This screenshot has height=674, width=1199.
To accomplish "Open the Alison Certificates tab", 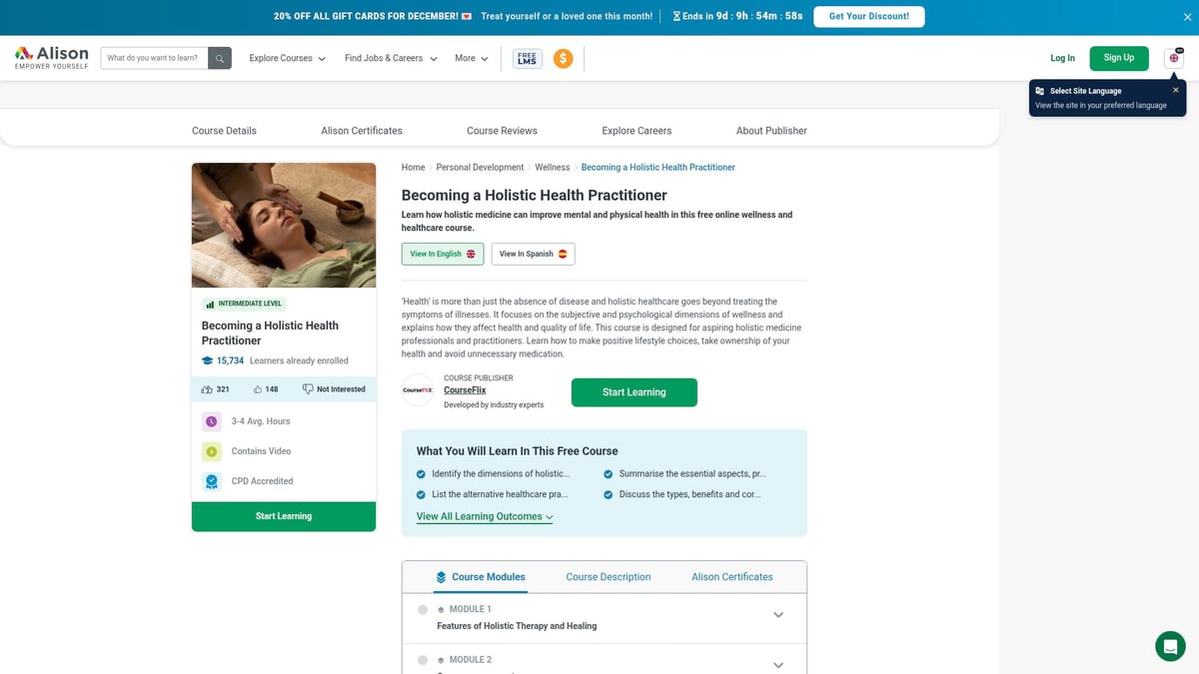I will pos(732,577).
